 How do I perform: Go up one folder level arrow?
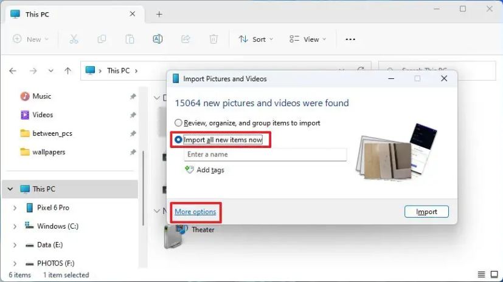[x=68, y=71]
